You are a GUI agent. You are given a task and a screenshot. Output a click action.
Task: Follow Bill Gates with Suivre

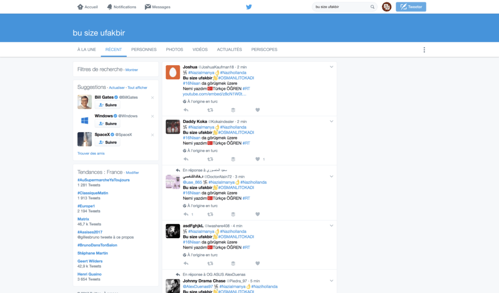(x=108, y=105)
